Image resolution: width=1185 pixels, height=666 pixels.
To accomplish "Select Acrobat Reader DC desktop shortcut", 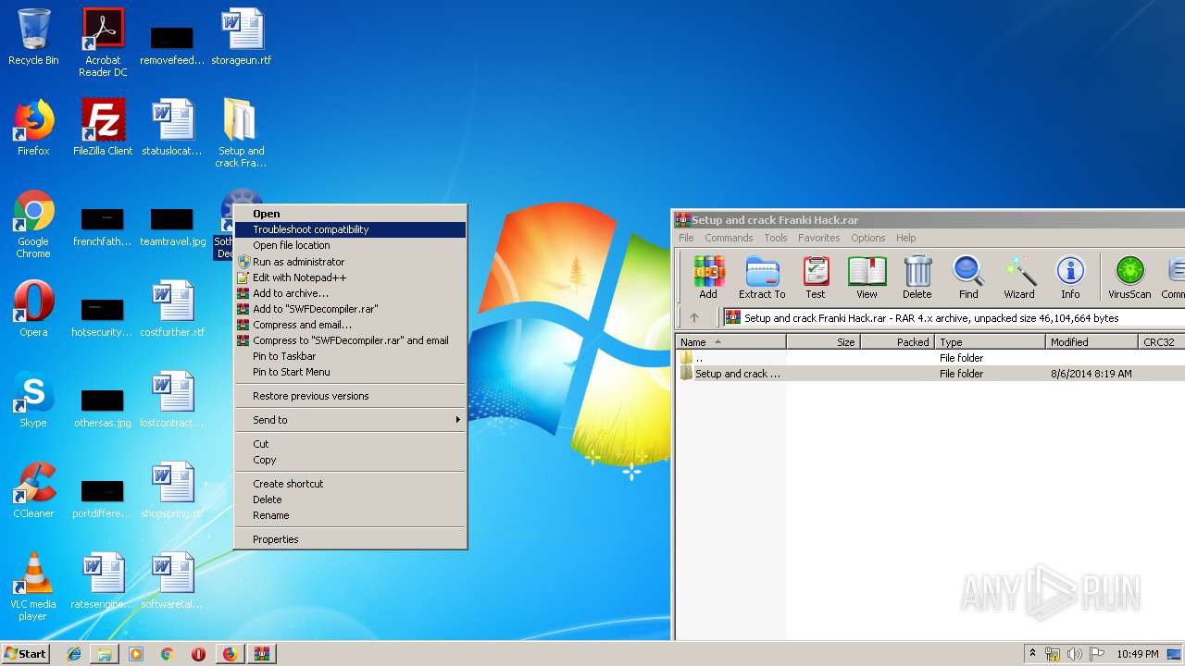I will (103, 43).
